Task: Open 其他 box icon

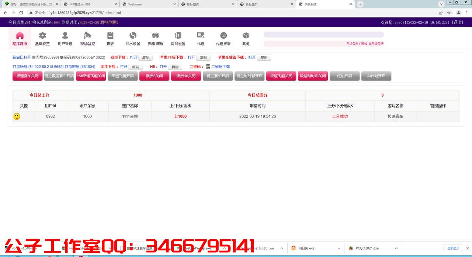Action: [246, 36]
